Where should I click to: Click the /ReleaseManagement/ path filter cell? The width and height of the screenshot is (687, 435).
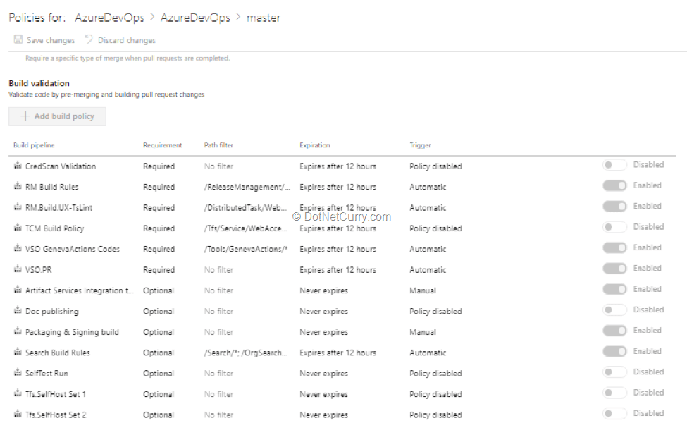(247, 187)
